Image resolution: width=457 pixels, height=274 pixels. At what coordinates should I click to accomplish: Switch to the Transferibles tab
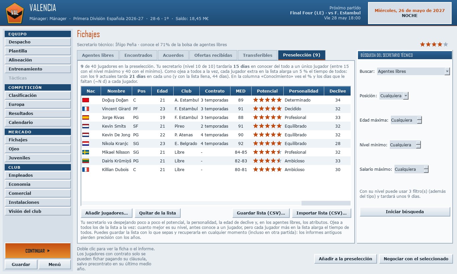tap(258, 55)
